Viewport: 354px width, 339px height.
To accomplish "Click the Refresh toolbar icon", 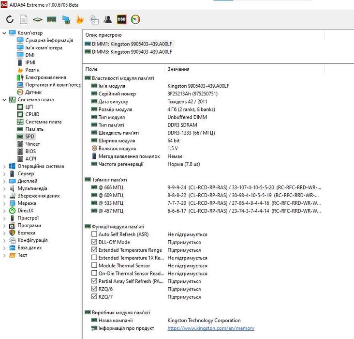I will 10,19.
